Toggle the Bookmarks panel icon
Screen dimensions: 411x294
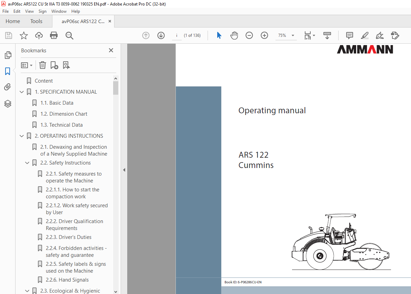click(x=8, y=71)
